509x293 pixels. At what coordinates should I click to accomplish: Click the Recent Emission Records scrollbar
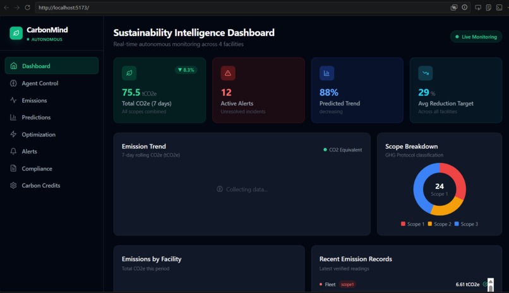point(491,285)
